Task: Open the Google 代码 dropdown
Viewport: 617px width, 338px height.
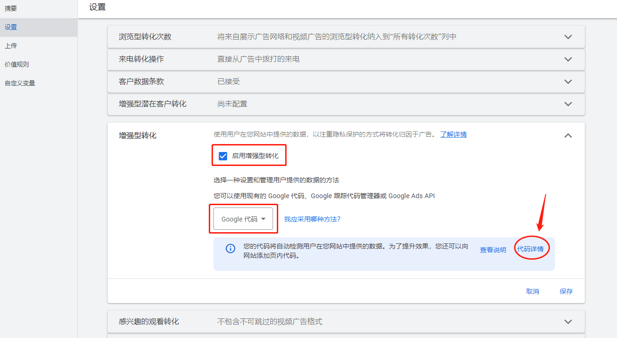Action: tap(243, 219)
